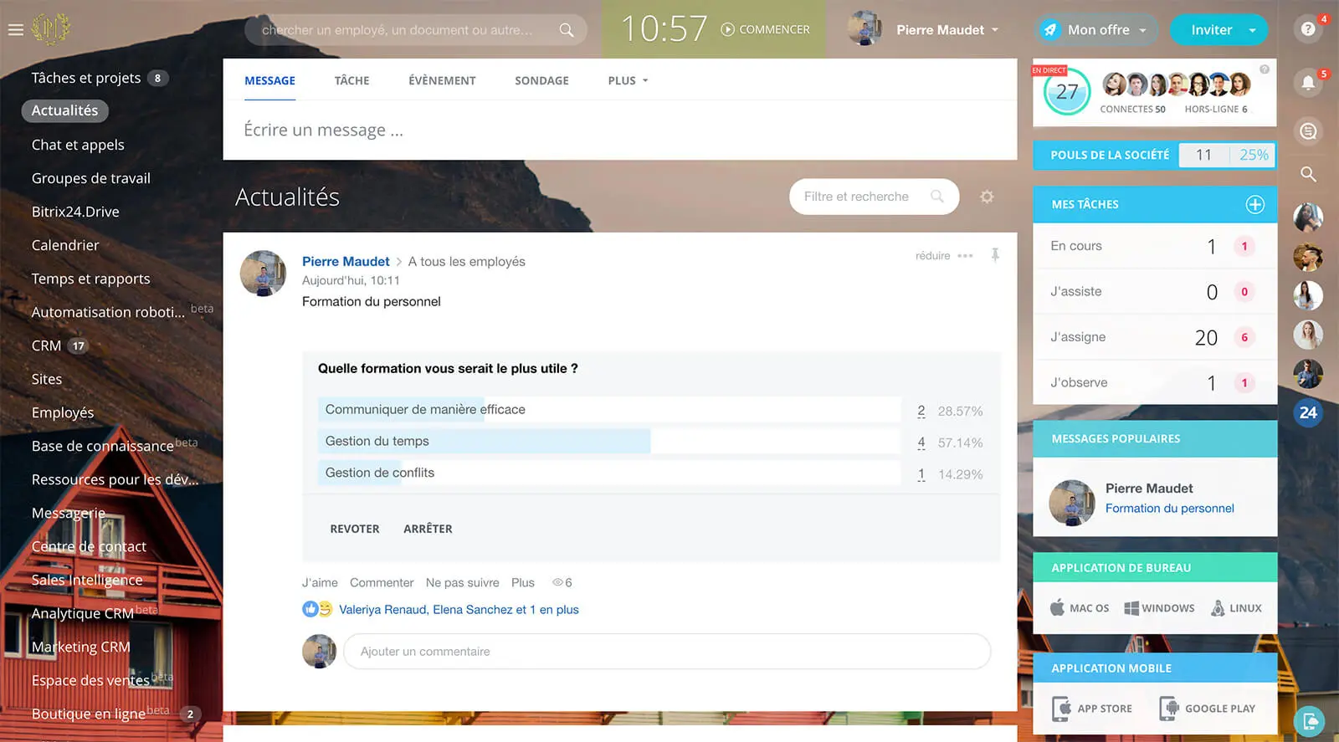Open the hamburger menu icon
The height and width of the screenshot is (742, 1339).
tap(15, 30)
